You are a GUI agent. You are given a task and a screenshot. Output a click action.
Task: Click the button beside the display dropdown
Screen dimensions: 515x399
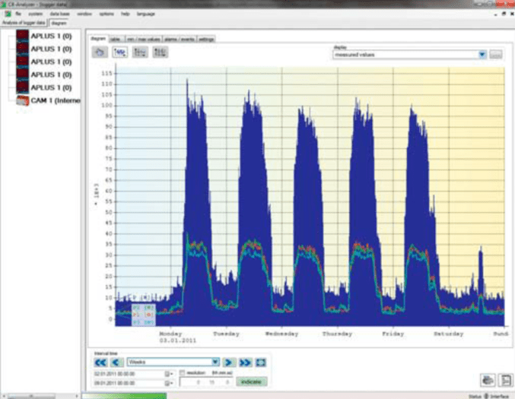496,55
